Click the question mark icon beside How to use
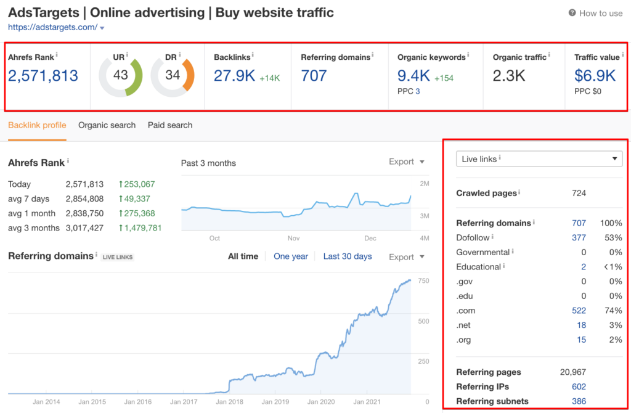 [x=572, y=13]
